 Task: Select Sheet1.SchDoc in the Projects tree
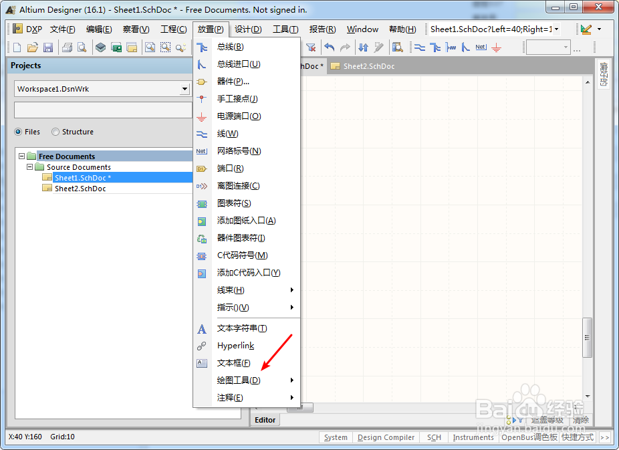click(x=82, y=178)
